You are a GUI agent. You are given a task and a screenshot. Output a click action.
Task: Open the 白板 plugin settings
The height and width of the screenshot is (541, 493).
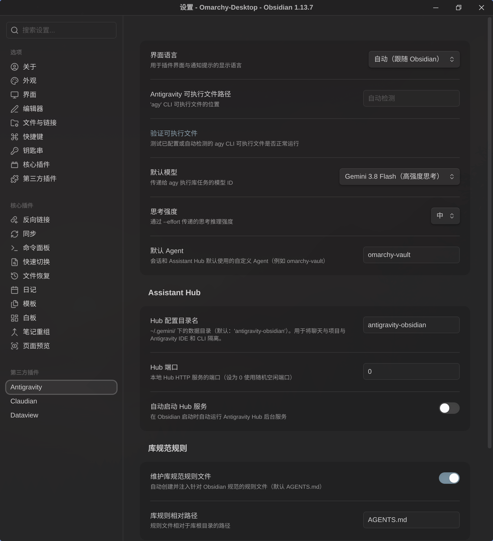point(61,318)
